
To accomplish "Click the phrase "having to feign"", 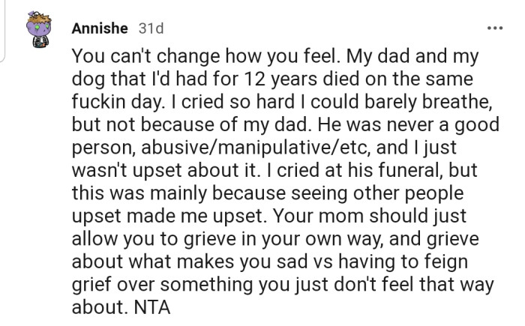I will (x=403, y=262).
